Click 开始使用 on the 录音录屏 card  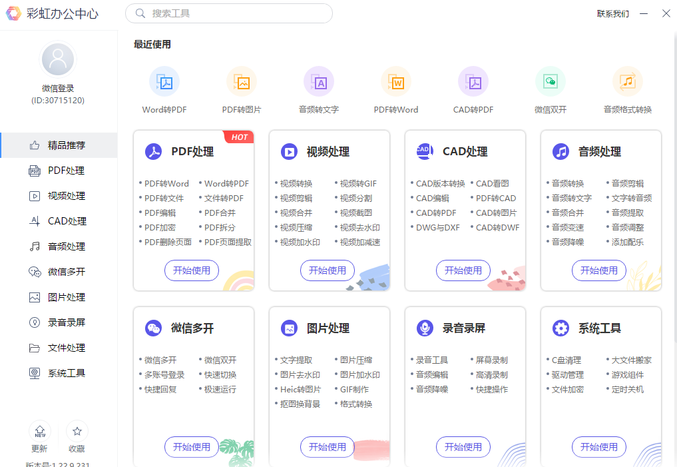(x=463, y=447)
